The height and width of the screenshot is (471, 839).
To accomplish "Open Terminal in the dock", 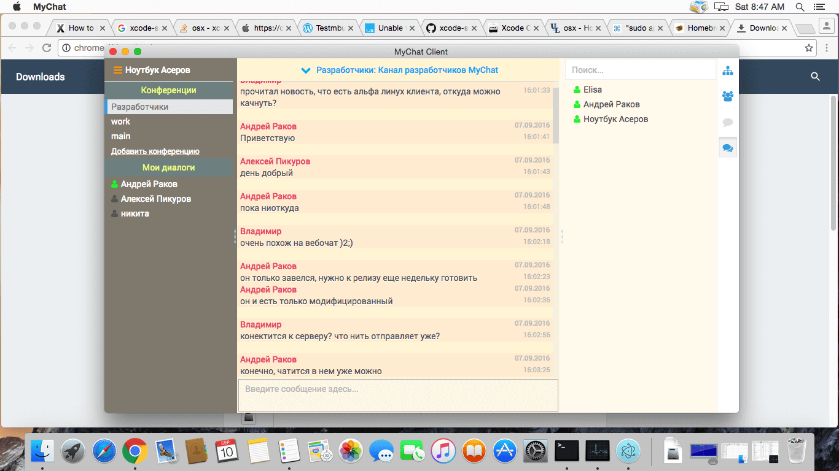I will coord(566,451).
